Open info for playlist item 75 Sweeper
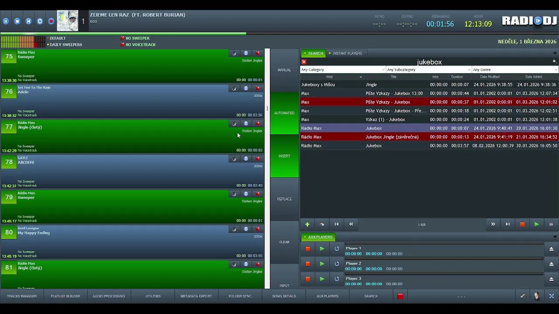The width and height of the screenshot is (559, 314). pos(246,53)
